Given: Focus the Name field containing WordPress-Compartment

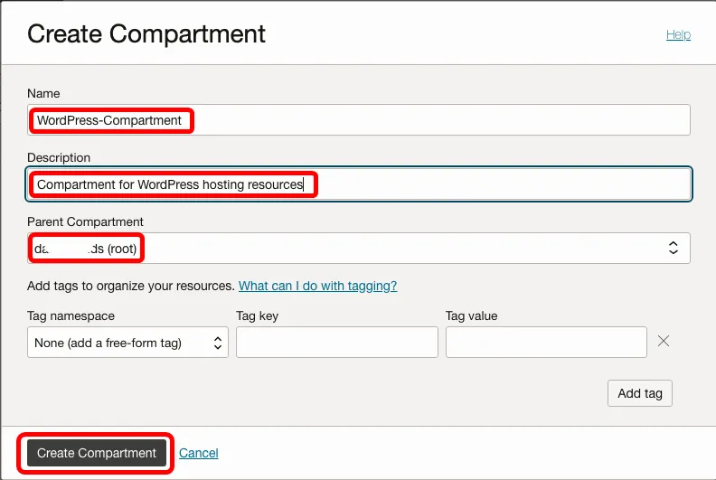Looking at the screenshot, I should (x=358, y=120).
